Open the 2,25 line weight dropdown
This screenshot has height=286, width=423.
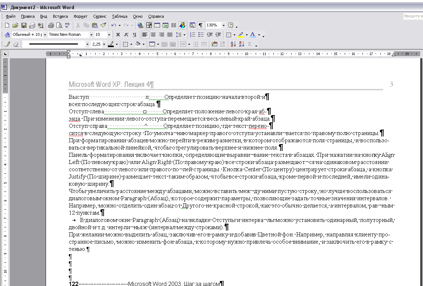point(104,44)
